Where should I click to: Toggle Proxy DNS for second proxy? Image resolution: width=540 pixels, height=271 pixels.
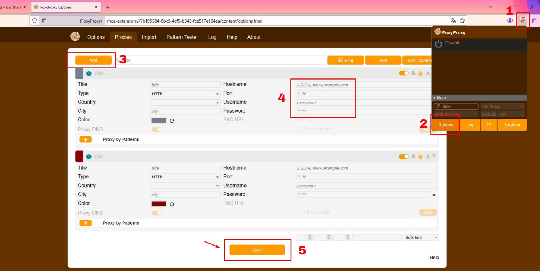point(157,213)
